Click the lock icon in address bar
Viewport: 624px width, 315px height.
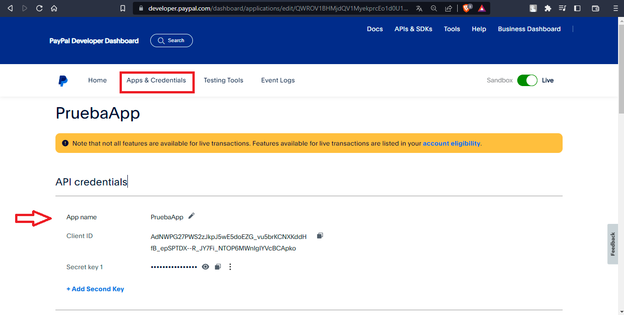[141, 8]
